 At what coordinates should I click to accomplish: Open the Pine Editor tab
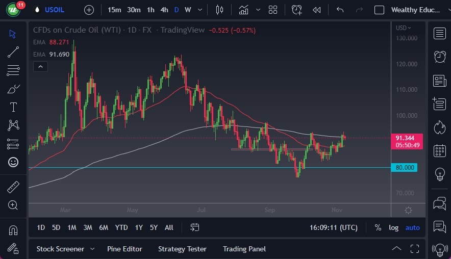click(x=124, y=249)
